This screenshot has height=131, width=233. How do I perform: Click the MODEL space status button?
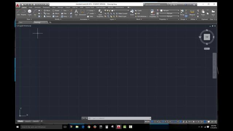147,122
